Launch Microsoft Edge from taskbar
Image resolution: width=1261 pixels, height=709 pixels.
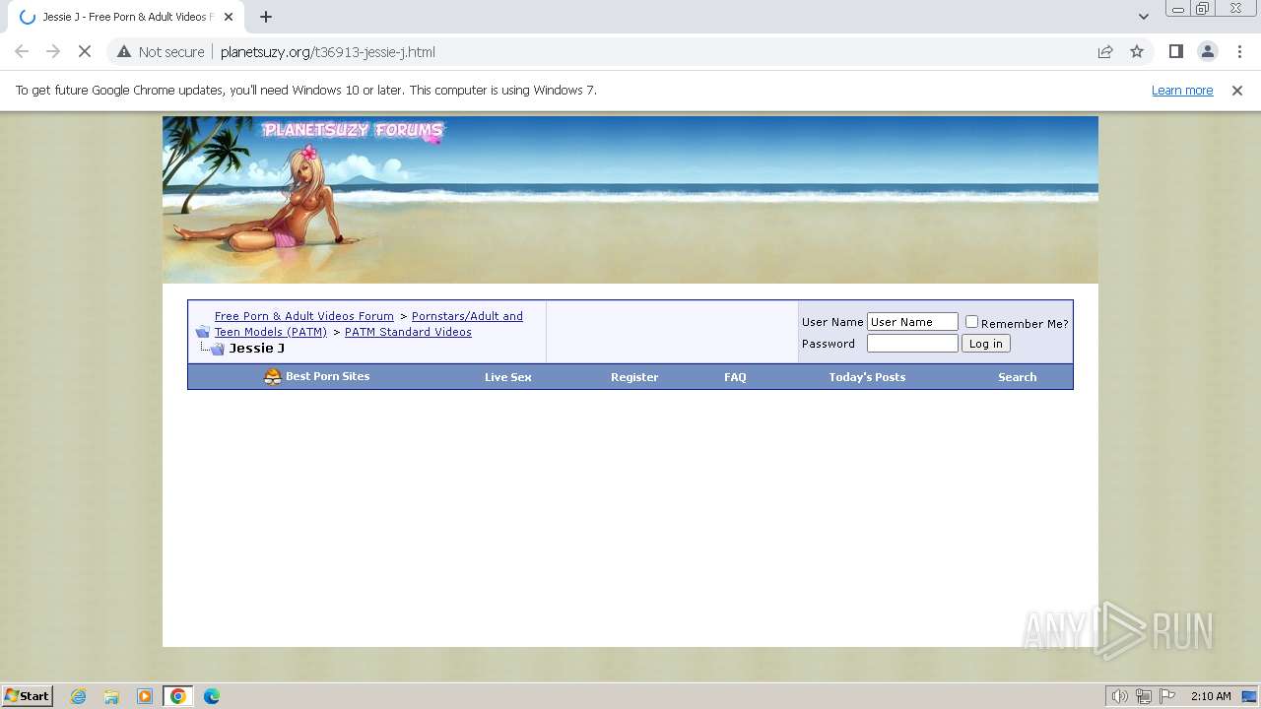tap(212, 696)
